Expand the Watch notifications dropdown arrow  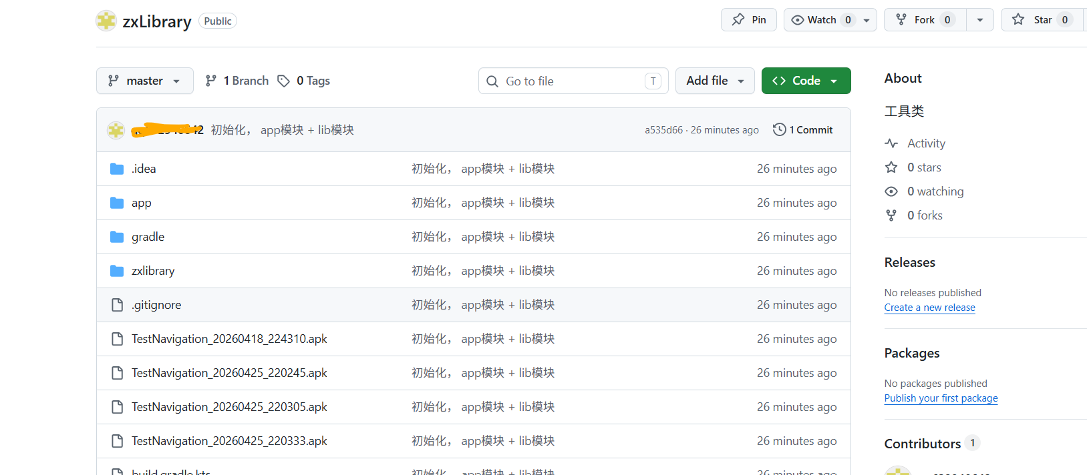coord(867,20)
